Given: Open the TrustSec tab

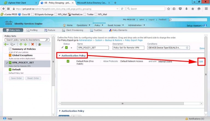Looking at the screenshot, I should point(96,30).
